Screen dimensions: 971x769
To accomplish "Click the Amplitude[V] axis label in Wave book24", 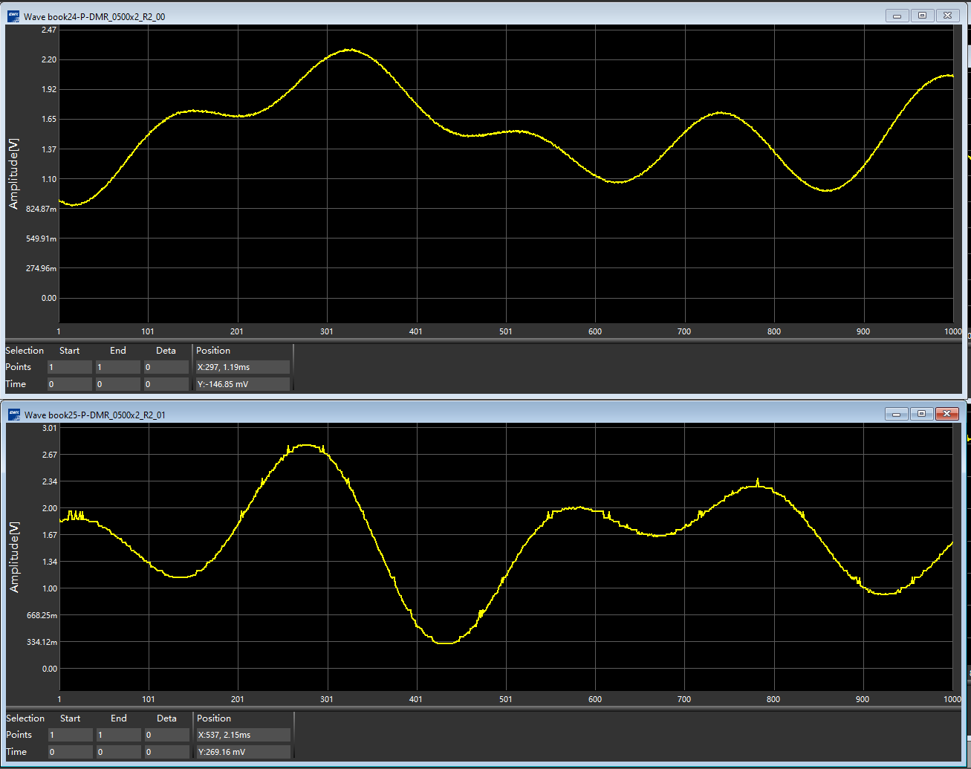I will pos(13,173).
